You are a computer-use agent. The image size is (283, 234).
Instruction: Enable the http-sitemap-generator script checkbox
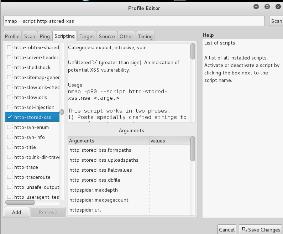pos(9,77)
